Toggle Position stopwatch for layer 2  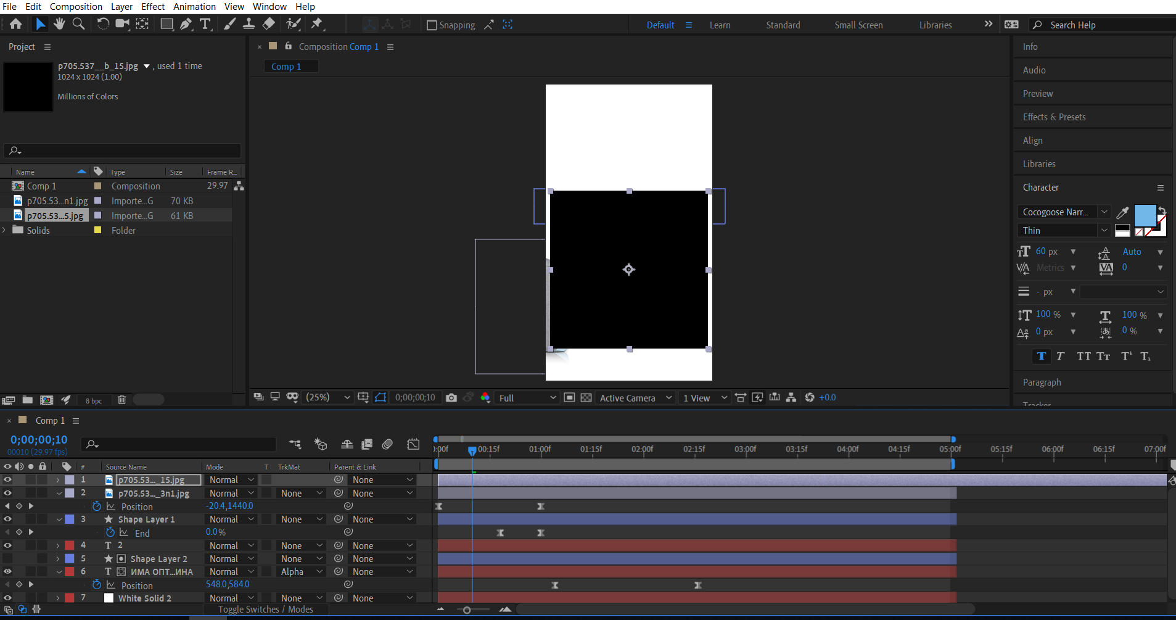[97, 506]
